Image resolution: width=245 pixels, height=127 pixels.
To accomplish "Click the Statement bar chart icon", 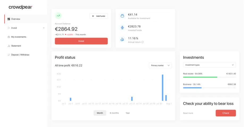I will point(9,46).
